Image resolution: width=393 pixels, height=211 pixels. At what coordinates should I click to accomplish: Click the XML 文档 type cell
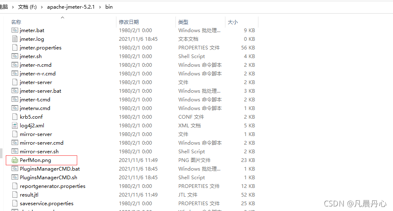pyautogui.click(x=189, y=125)
